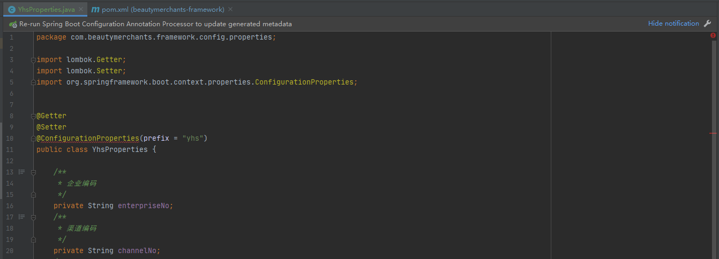Click the underlined @ConfigurationProperties annotation
Image resolution: width=719 pixels, height=259 pixels.
point(89,138)
